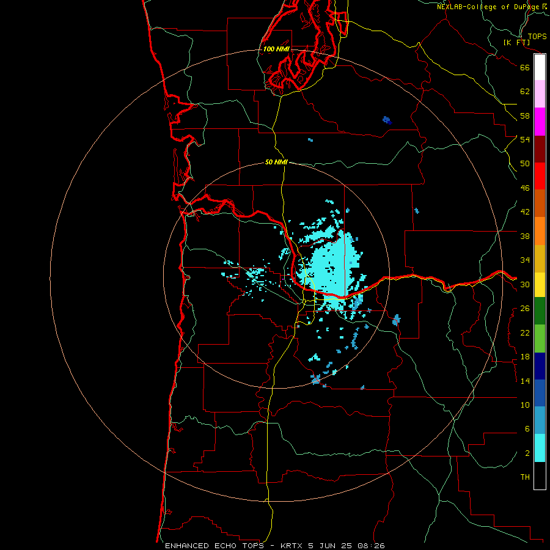
Task: Click the '66' legend scale value
Action: [x=525, y=67]
